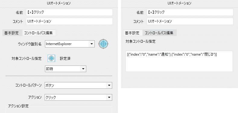Open the 即時 timing dropdown
The height and width of the screenshot is (113, 238).
pos(65,69)
